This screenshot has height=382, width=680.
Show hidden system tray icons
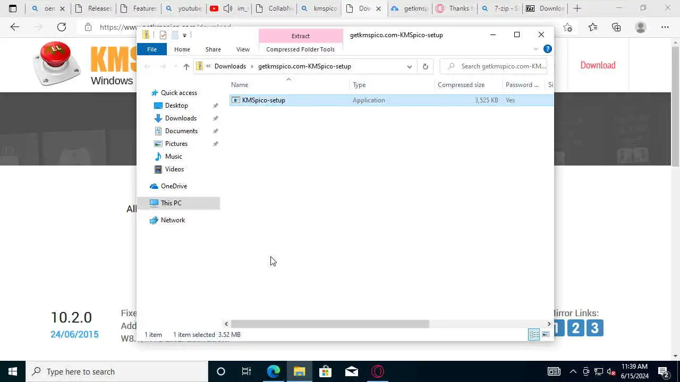pos(573,371)
